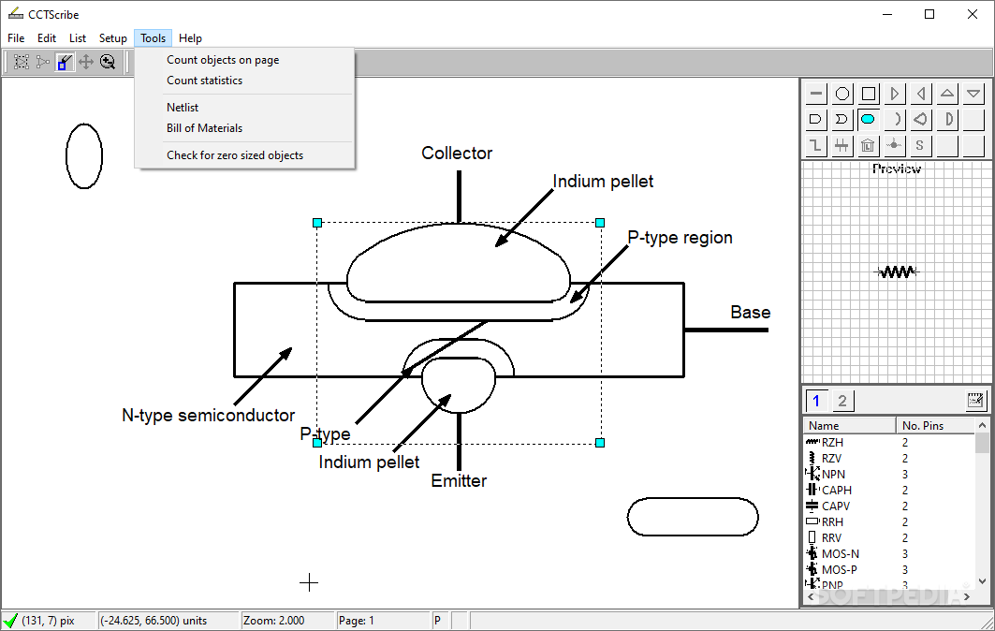Click the component list scroll-down arrow
This screenshot has height=631, width=995.
[x=982, y=580]
